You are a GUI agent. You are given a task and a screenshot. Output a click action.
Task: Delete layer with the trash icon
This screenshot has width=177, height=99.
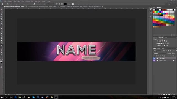[x=174, y=94]
